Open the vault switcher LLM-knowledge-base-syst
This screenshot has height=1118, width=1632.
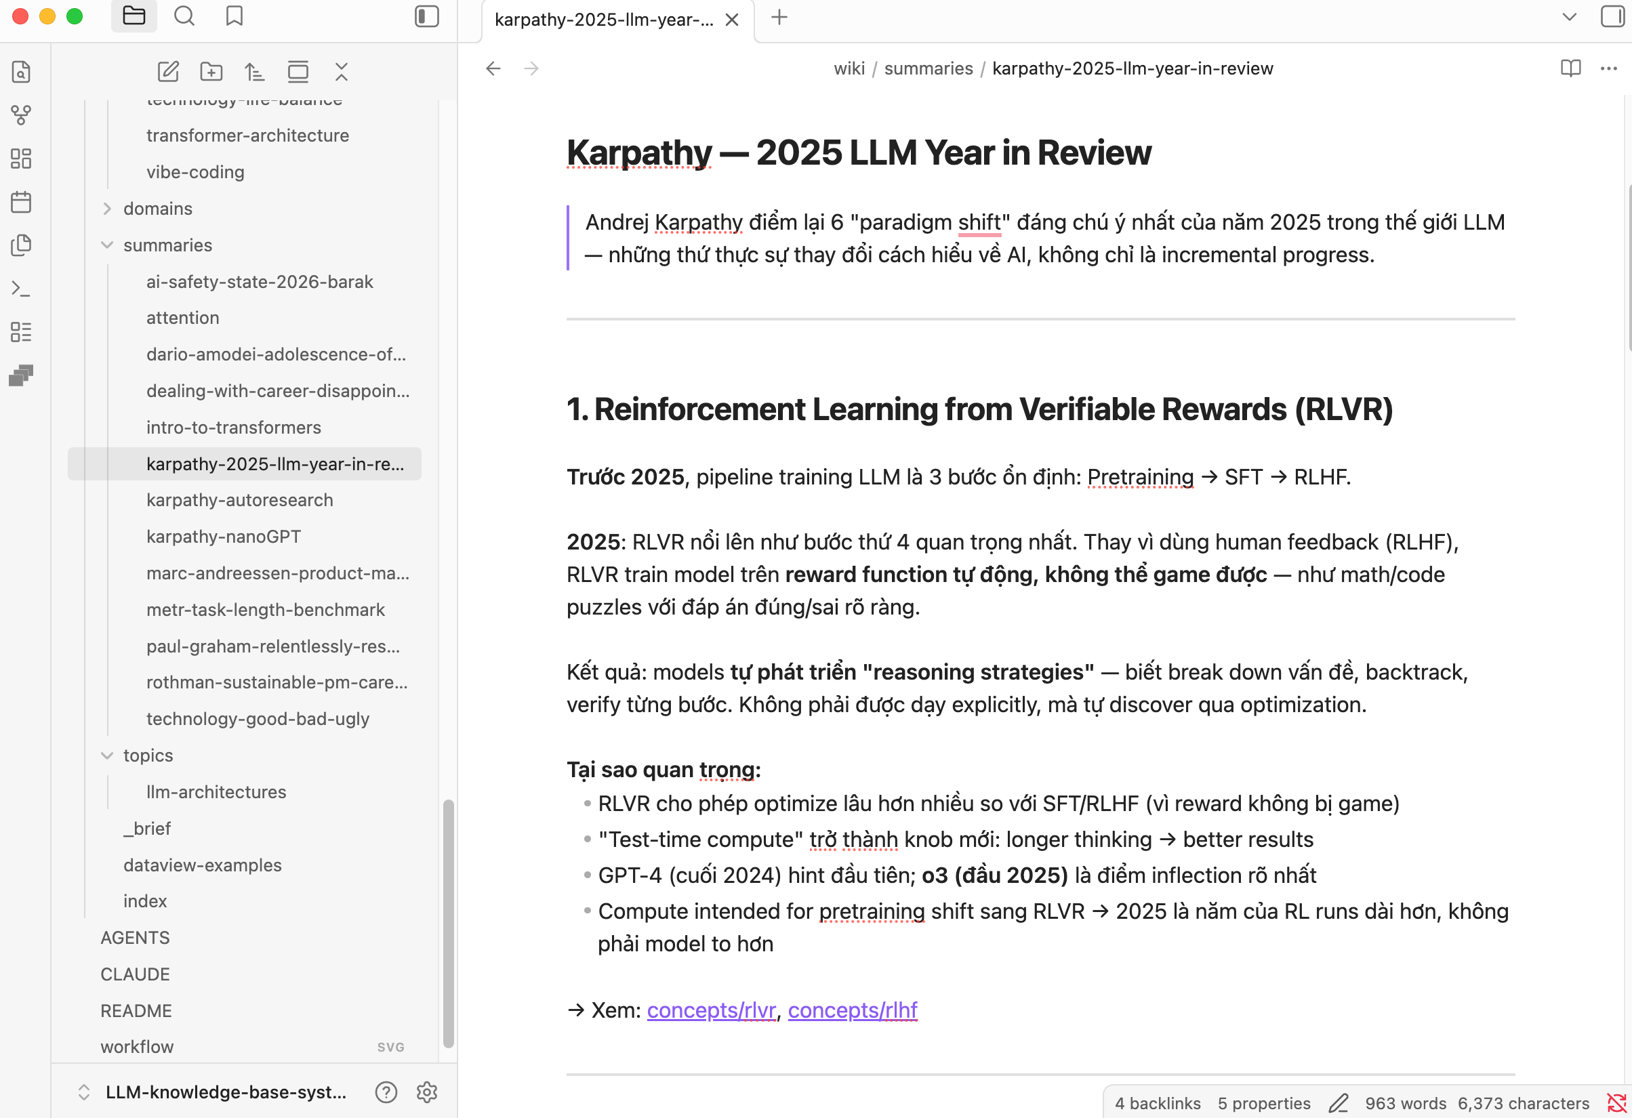tap(225, 1092)
